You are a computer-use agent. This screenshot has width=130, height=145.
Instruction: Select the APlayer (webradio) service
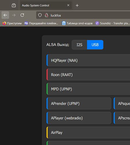(79, 118)
